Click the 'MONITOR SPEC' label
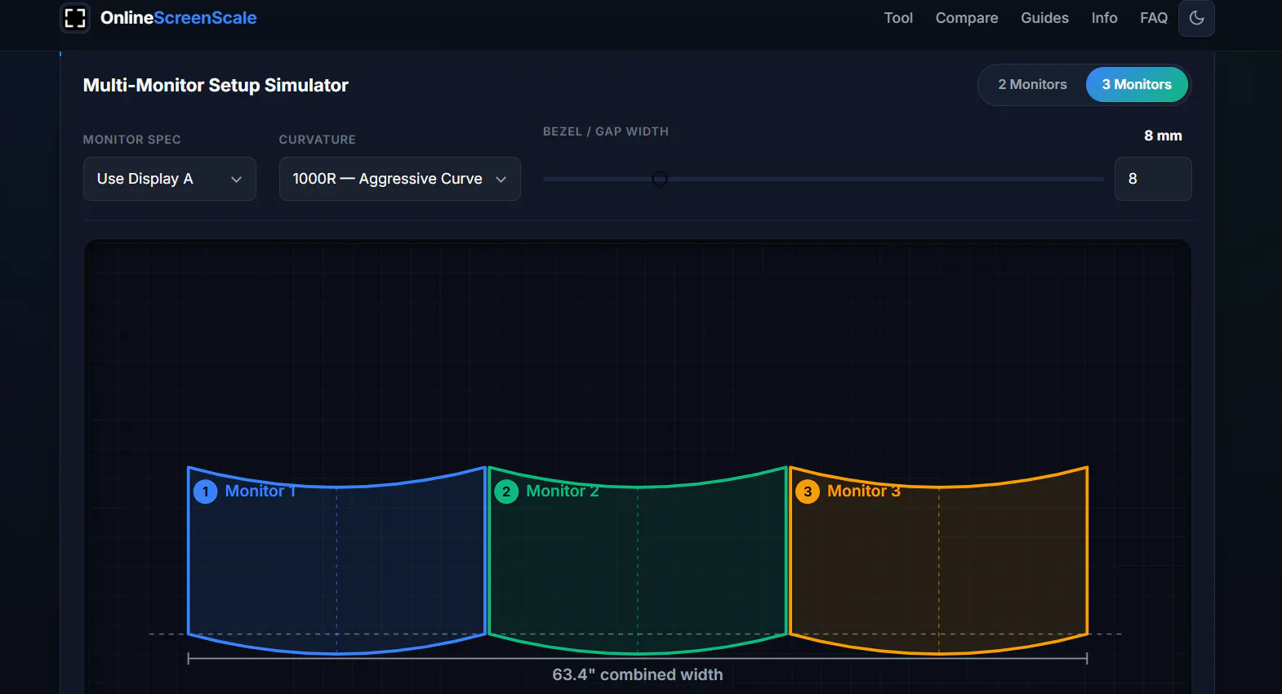Viewport: 1282px width, 694px height. click(132, 140)
